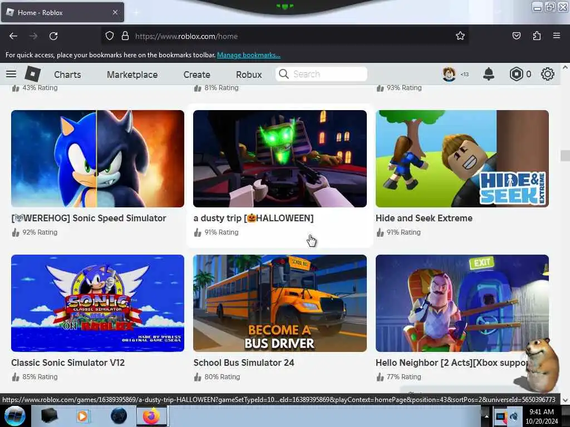Open the user avatar profile

coord(449,74)
